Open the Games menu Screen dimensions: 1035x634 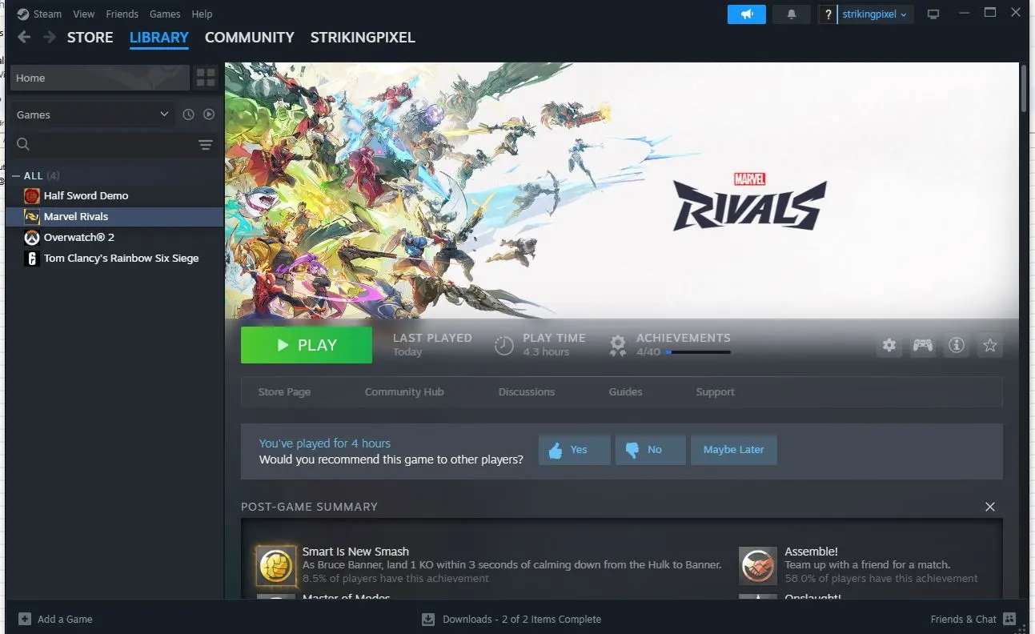(165, 14)
